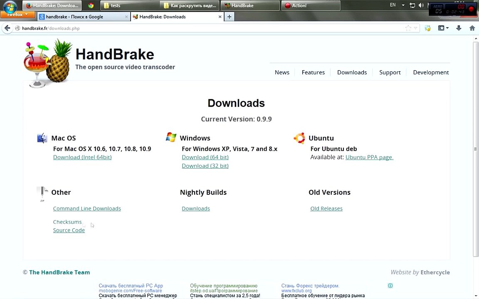Open the Support navigation item
This screenshot has height=299, width=479.
coord(390,72)
